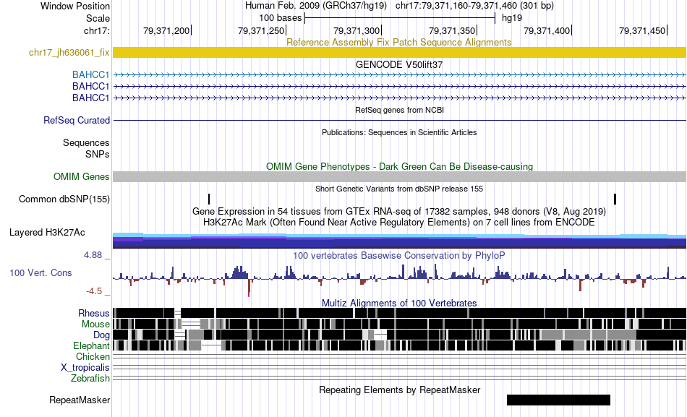This screenshot has height=417, width=687.
Task: Click the yellow fix patch alignment bar
Action: tap(399, 52)
